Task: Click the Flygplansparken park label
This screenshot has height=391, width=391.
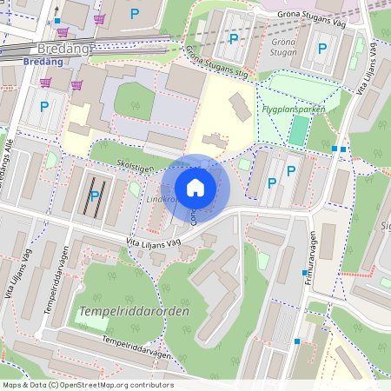Action: tap(294, 109)
